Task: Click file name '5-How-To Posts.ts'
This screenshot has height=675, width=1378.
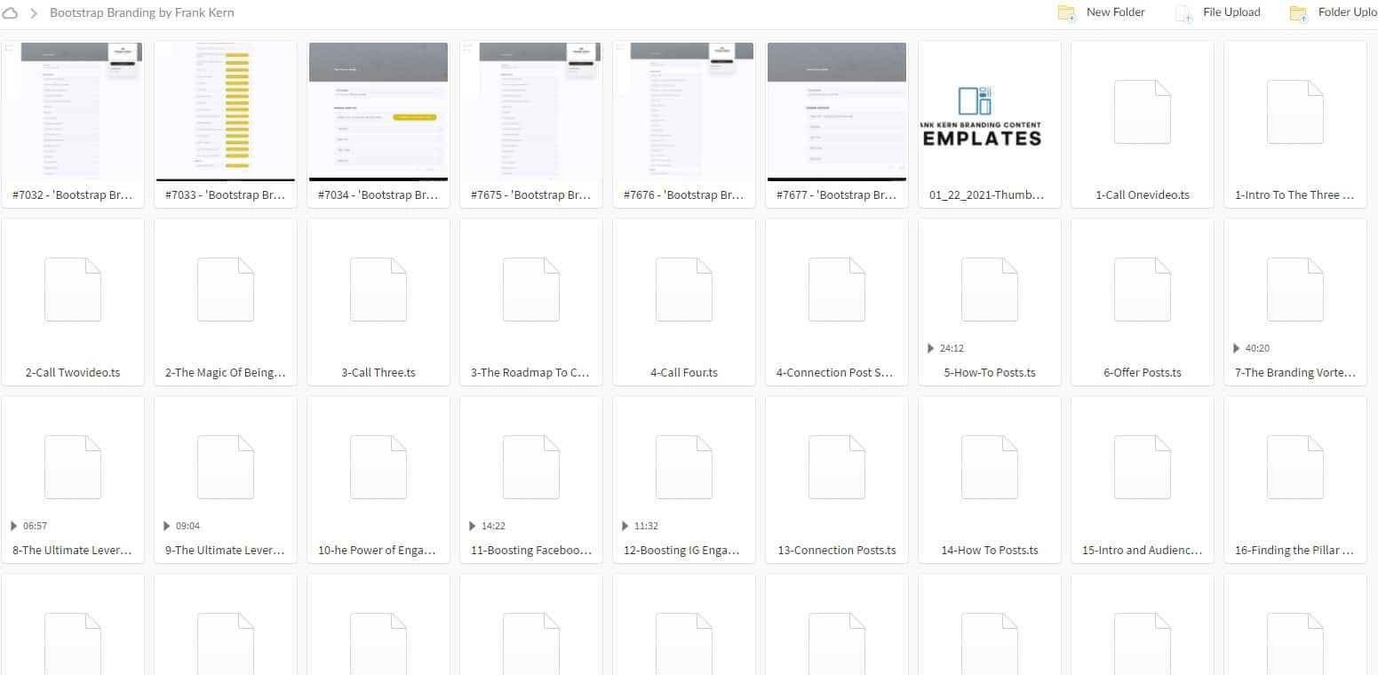Action: 990,372
